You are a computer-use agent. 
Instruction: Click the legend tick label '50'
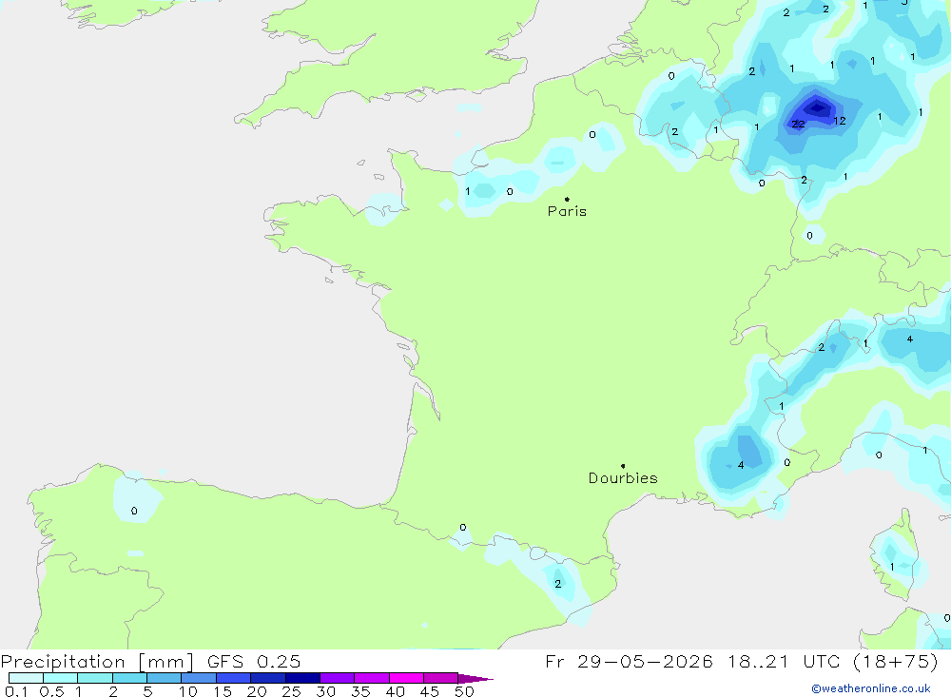pyautogui.click(x=465, y=691)
